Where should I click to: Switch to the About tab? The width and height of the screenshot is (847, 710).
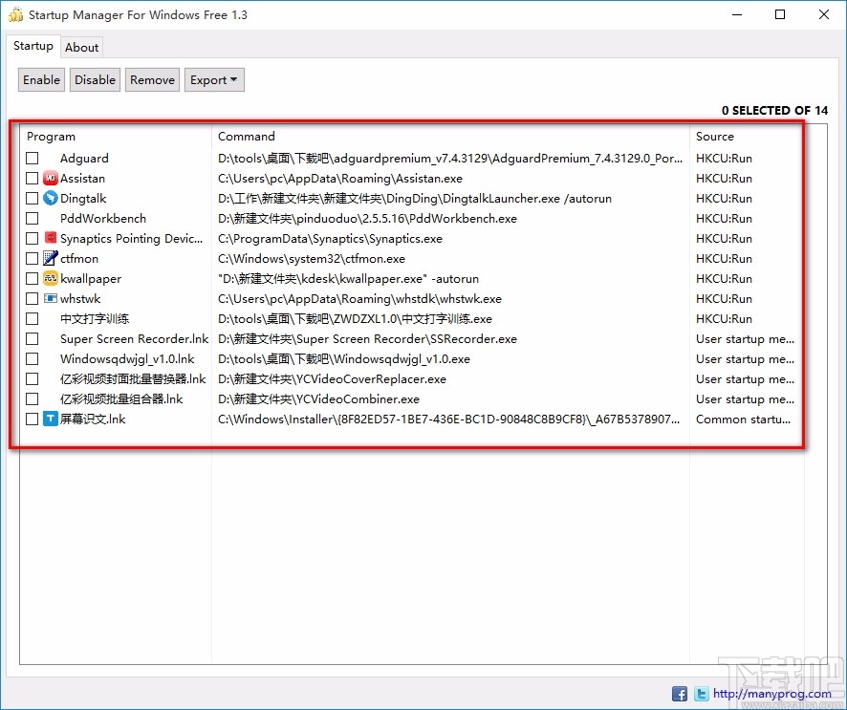81,47
